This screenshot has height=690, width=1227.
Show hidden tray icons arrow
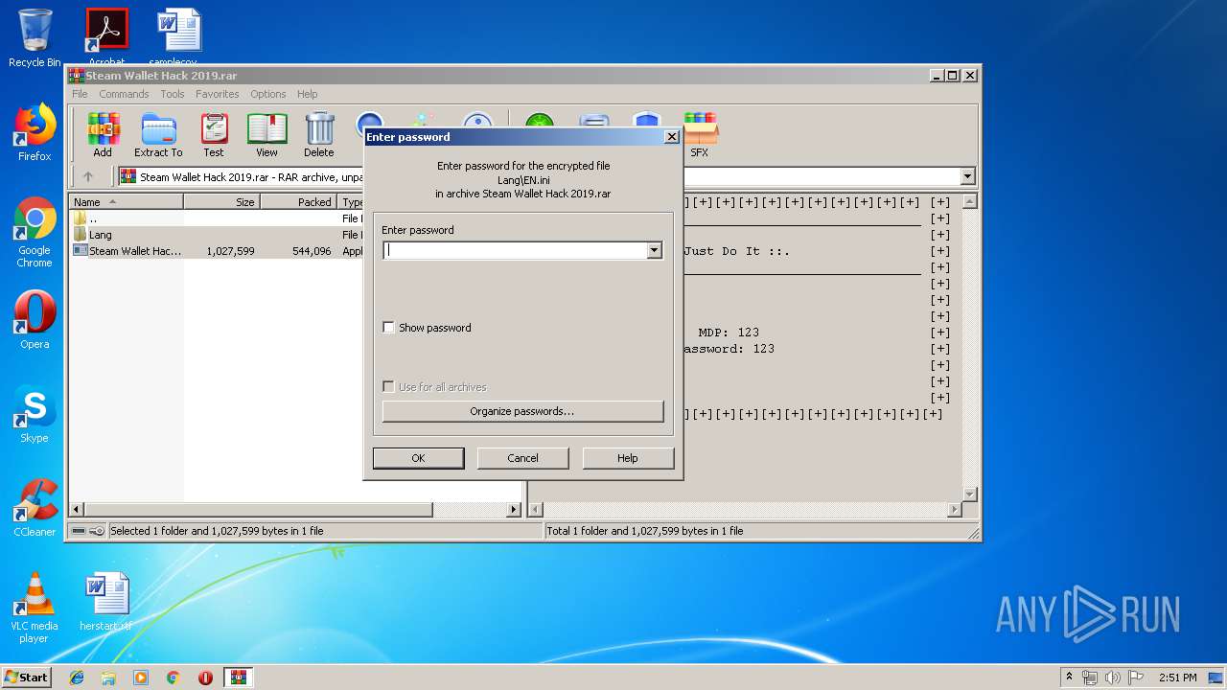(1069, 678)
